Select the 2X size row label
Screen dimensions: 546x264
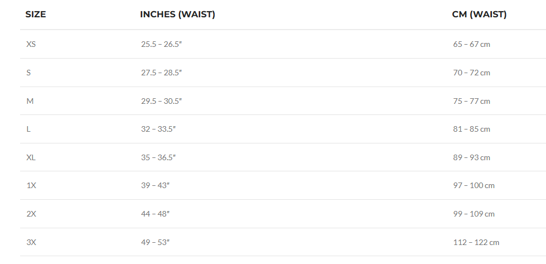pyautogui.click(x=31, y=214)
